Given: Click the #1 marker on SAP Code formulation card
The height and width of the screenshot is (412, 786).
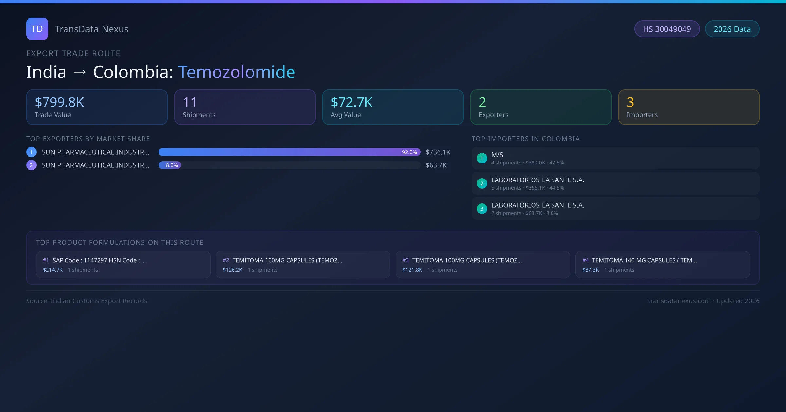Looking at the screenshot, I should tap(46, 260).
